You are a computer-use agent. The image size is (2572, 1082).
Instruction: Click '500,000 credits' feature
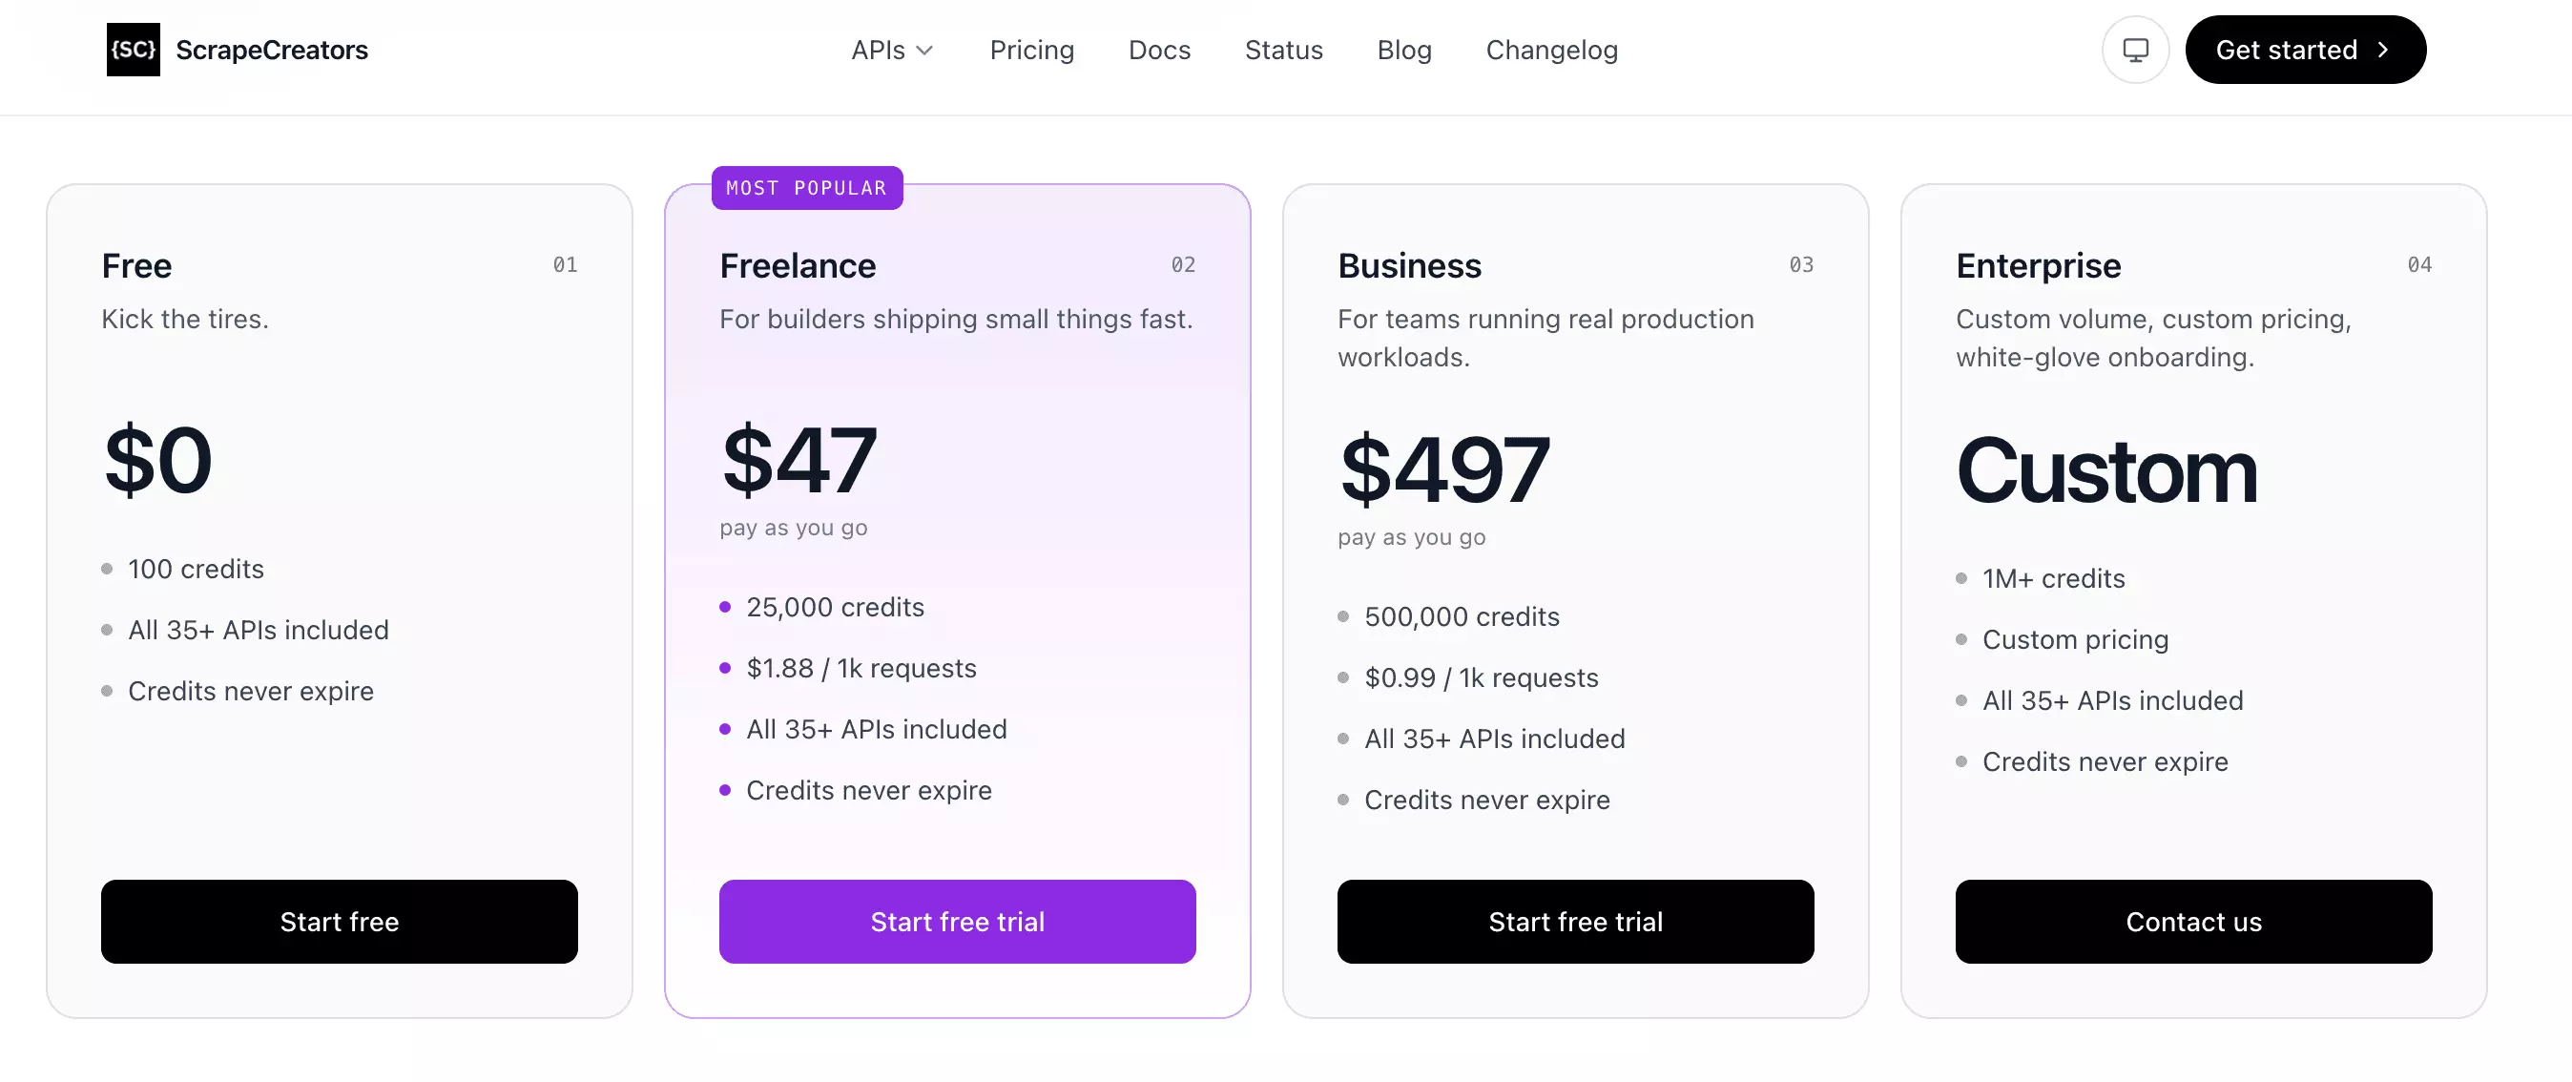click(x=1461, y=617)
